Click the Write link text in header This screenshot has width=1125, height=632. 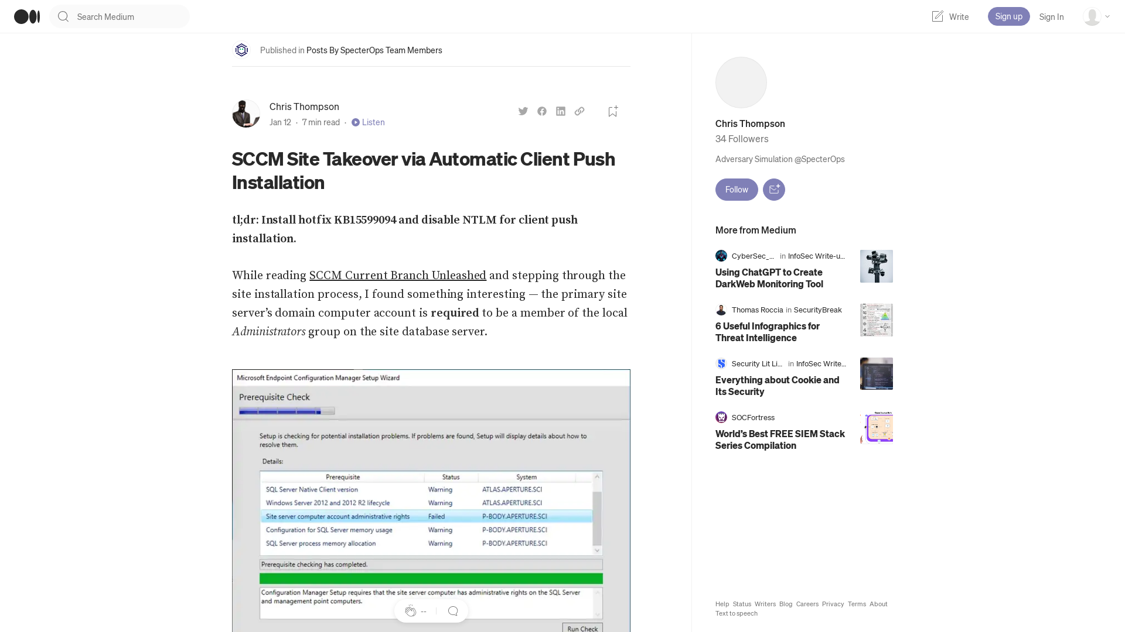[959, 17]
